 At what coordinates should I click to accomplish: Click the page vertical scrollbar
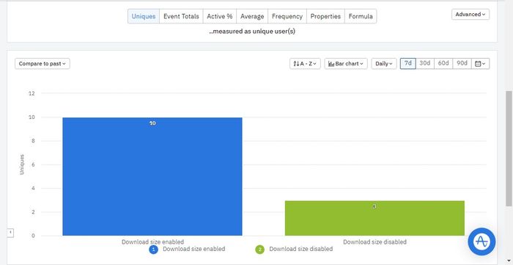coord(509,148)
